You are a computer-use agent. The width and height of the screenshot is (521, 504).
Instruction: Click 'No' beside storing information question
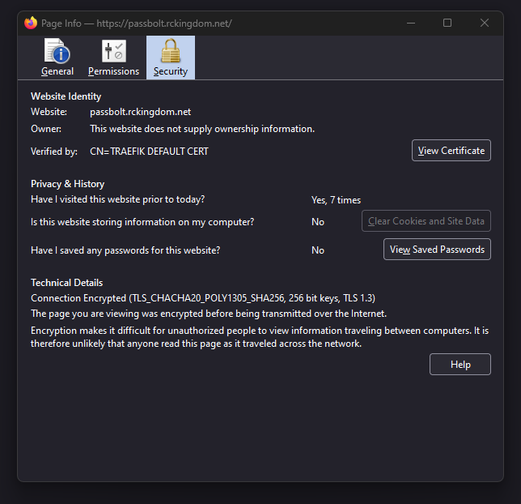coord(318,222)
